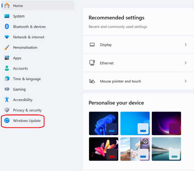Select the Network & internet wifi icon
Image resolution: width=194 pixels, height=172 pixels.
point(7,37)
